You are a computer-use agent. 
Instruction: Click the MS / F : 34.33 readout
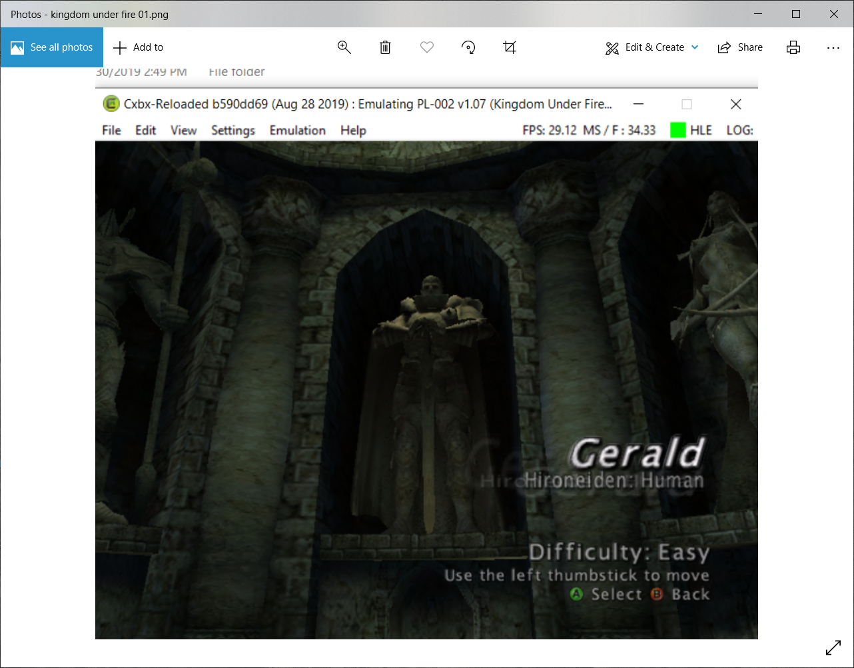[x=620, y=130]
